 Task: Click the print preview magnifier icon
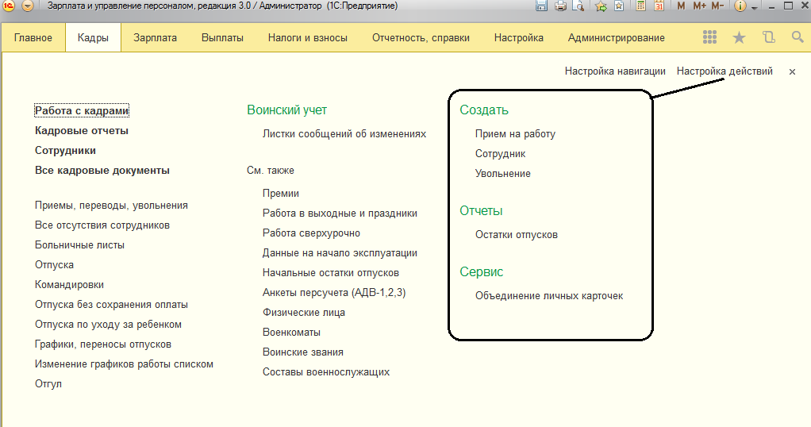pyautogui.click(x=578, y=6)
